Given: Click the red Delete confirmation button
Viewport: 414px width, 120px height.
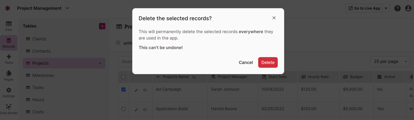Looking at the screenshot, I should coord(268,62).
